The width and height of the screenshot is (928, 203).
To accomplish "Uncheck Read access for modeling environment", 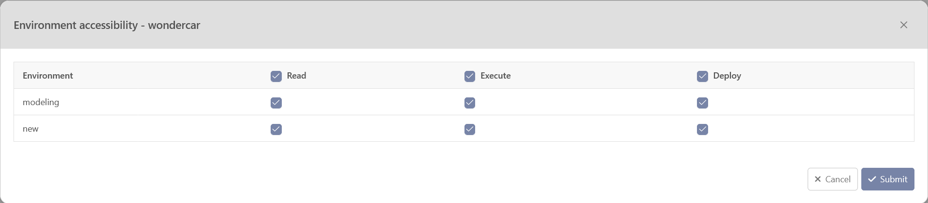I will click(x=276, y=103).
